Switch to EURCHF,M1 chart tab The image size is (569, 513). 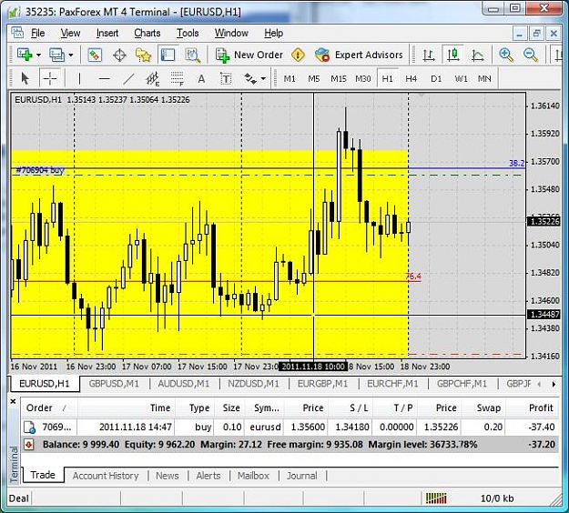coord(392,384)
